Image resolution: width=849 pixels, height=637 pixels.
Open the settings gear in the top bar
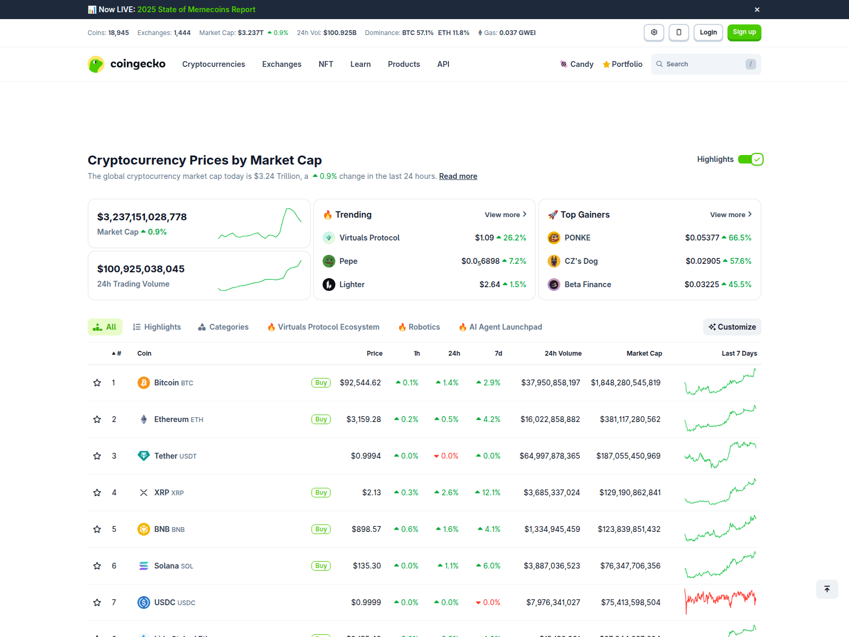pos(654,32)
